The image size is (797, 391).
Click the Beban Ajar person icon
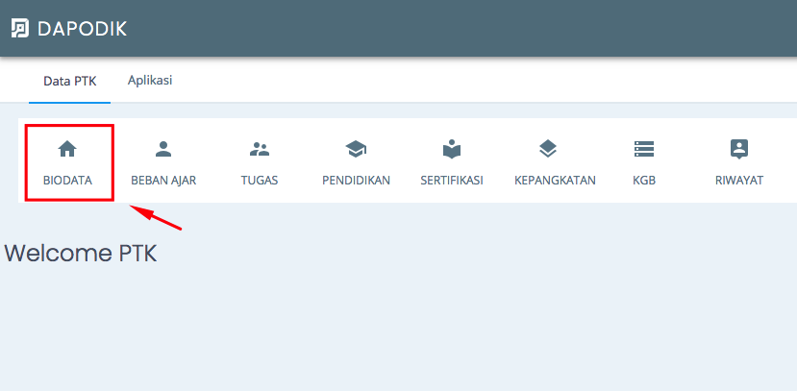tap(163, 149)
